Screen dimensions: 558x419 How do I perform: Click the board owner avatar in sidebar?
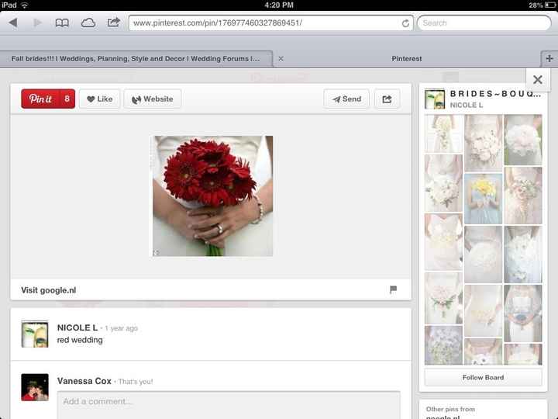pos(435,99)
